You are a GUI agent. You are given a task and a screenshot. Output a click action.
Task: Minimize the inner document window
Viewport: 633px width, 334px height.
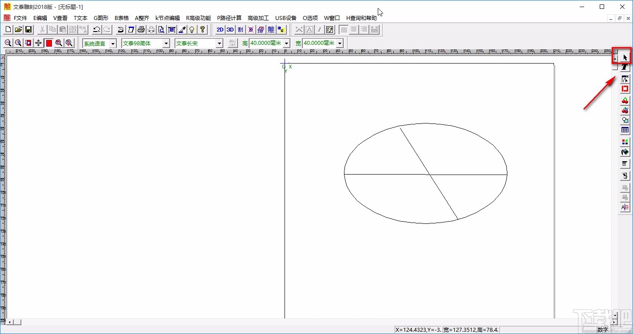click(x=611, y=18)
